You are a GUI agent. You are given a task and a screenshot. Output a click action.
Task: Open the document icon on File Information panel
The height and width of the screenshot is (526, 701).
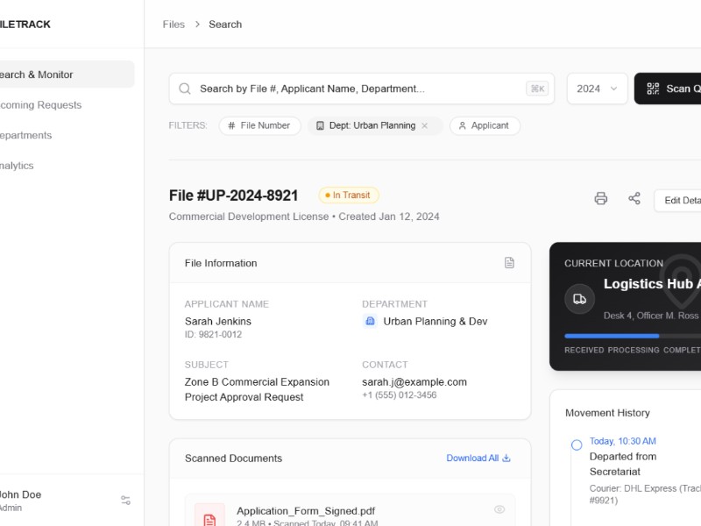tap(508, 262)
